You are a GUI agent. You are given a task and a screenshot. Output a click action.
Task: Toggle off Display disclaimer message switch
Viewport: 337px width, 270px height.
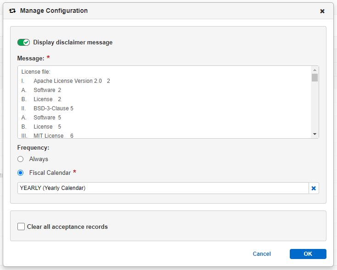click(x=23, y=42)
